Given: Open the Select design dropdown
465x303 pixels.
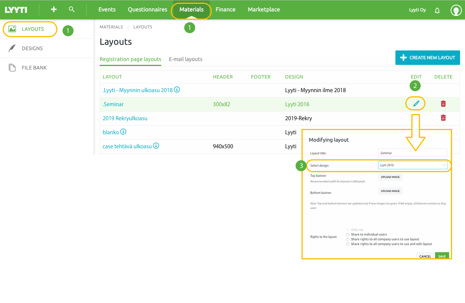Looking at the screenshot, I should coord(413,165).
